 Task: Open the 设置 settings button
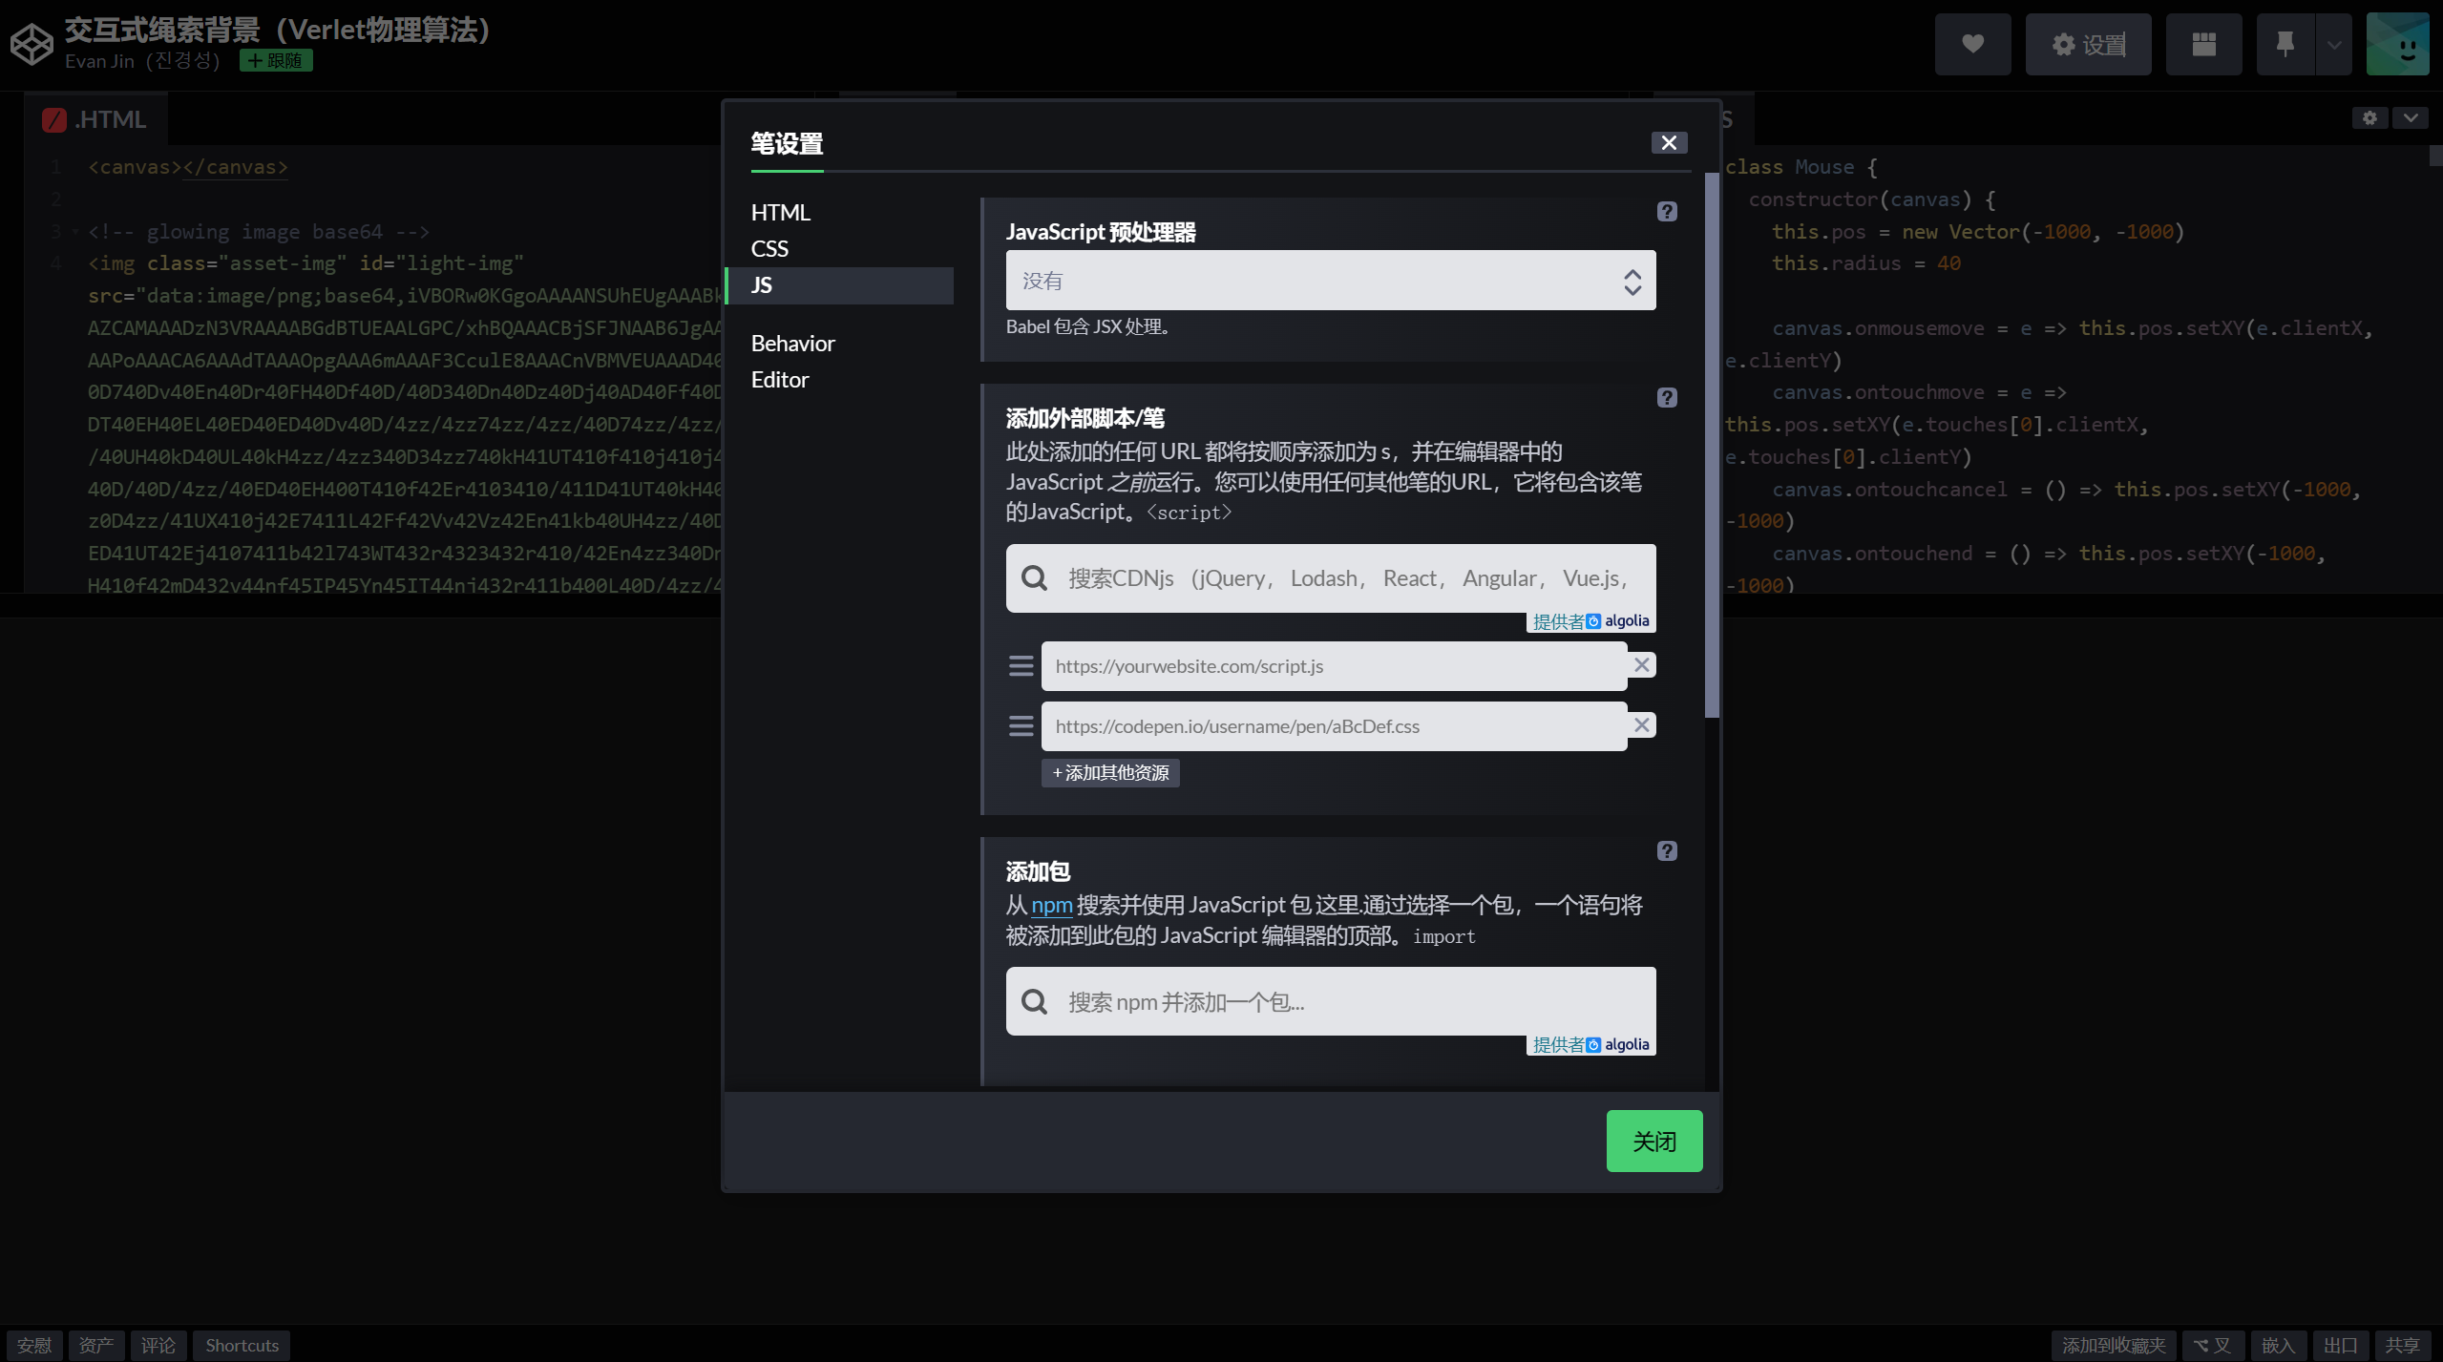pyautogui.click(x=2088, y=44)
